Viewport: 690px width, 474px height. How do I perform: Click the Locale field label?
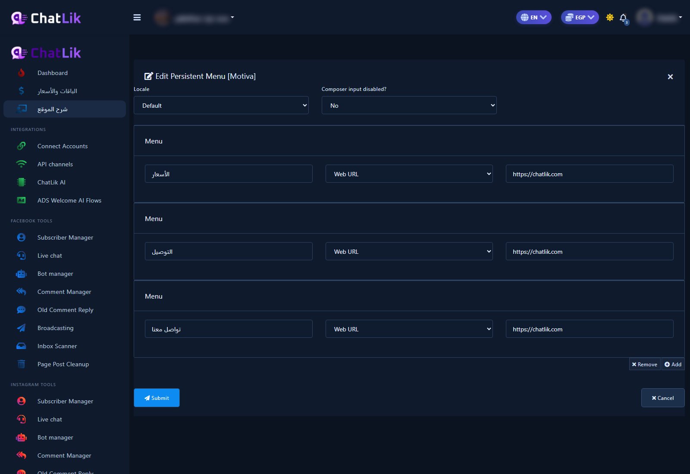(141, 89)
